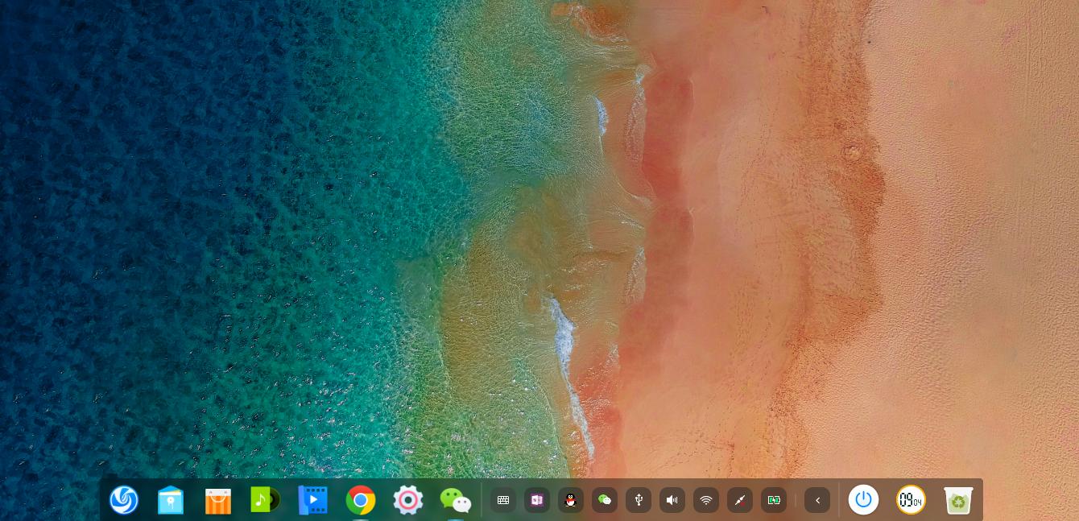Open the Deepin File Manager
Viewport: 1079px width, 521px height.
(x=171, y=500)
